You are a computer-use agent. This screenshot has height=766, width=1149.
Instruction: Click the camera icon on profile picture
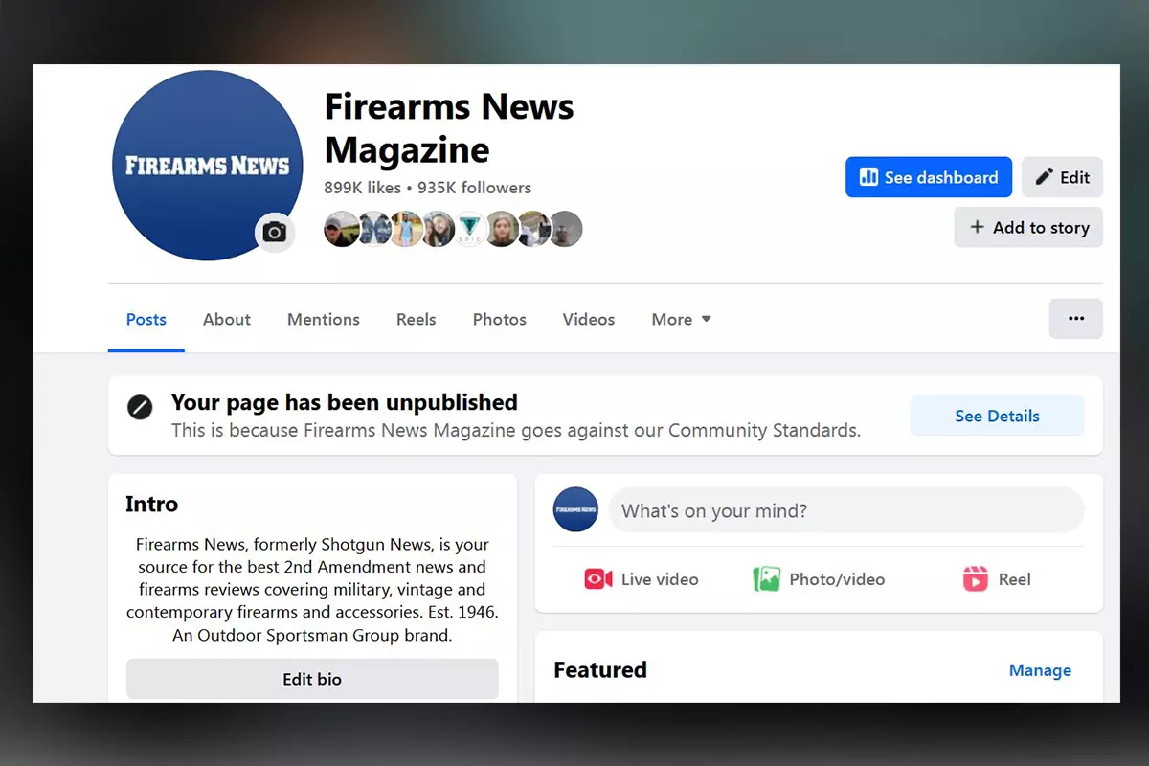[275, 232]
